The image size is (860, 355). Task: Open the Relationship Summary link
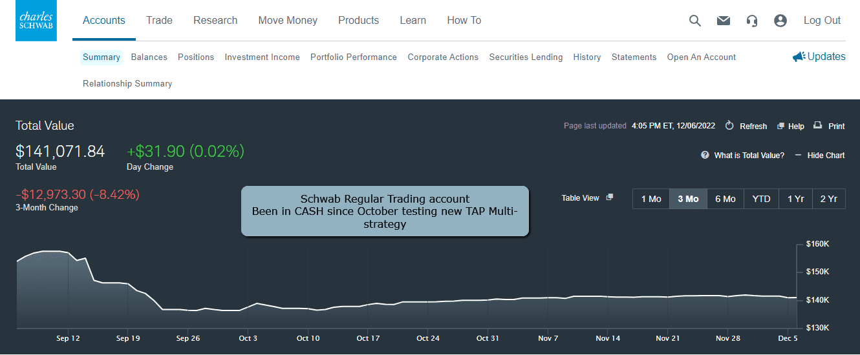pos(127,84)
